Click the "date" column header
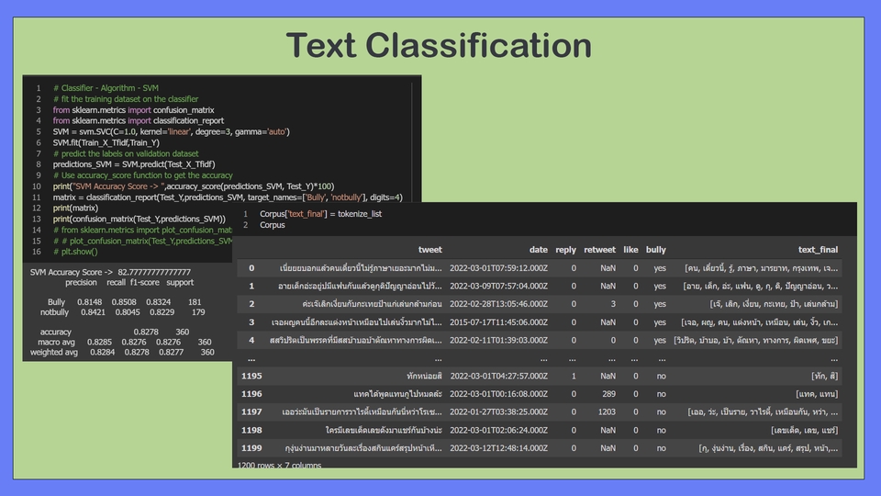Screen dimensions: 881x496 click(539, 250)
